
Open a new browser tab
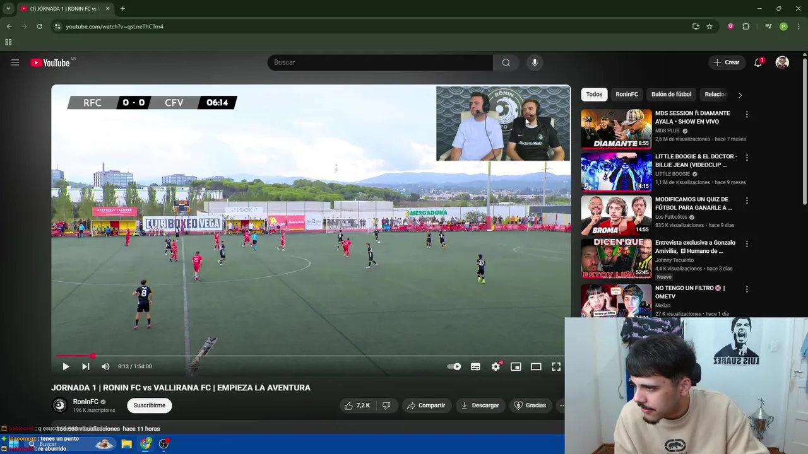122,8
